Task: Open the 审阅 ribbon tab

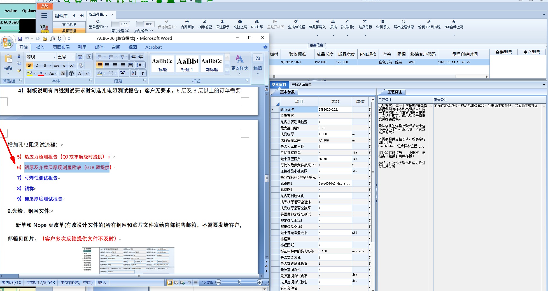Action: pyautogui.click(x=116, y=47)
